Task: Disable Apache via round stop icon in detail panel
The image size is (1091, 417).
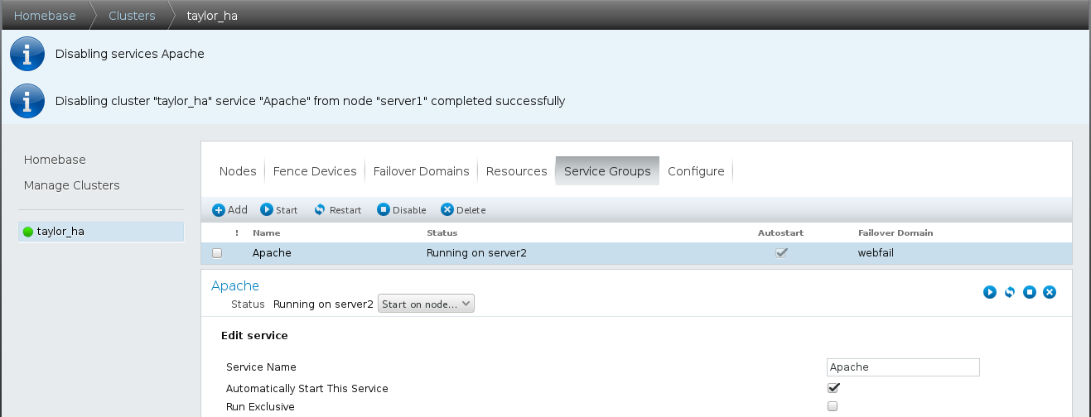Action: (1030, 292)
